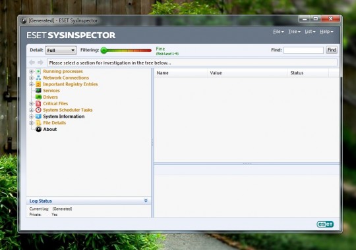356x250 pixels.
Task: Click the red Critical Files icon
Action: pyautogui.click(x=38, y=103)
